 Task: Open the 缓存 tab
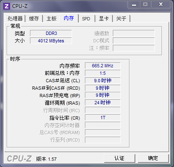coord(34,19)
